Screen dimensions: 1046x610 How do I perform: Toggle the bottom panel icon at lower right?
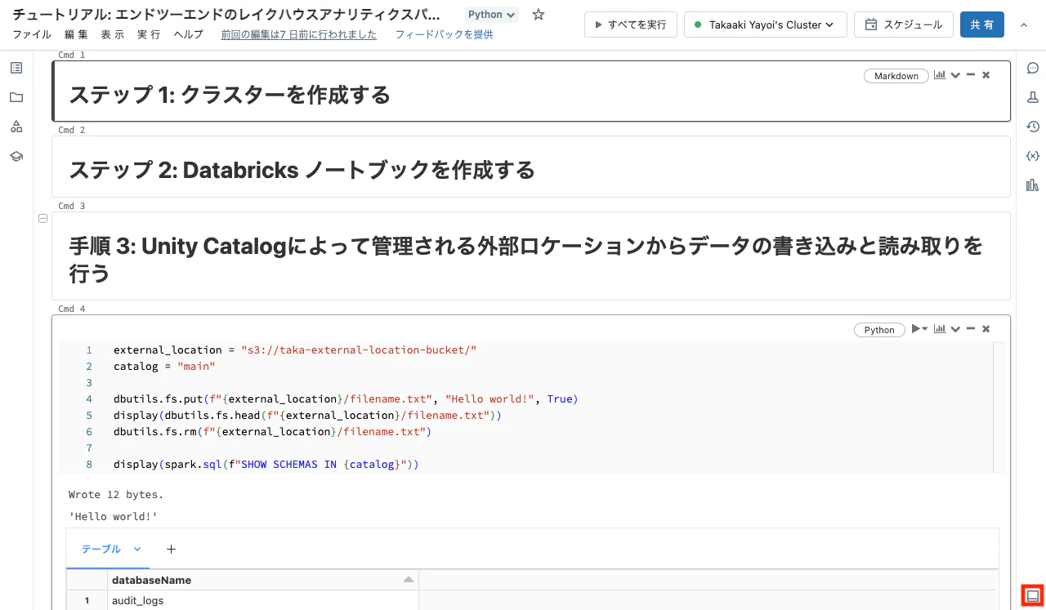click(x=1033, y=595)
